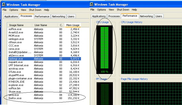The image size is (182, 105).
Task: Select RTHDCPL.EXE process row
Action: pyautogui.click(x=45, y=82)
